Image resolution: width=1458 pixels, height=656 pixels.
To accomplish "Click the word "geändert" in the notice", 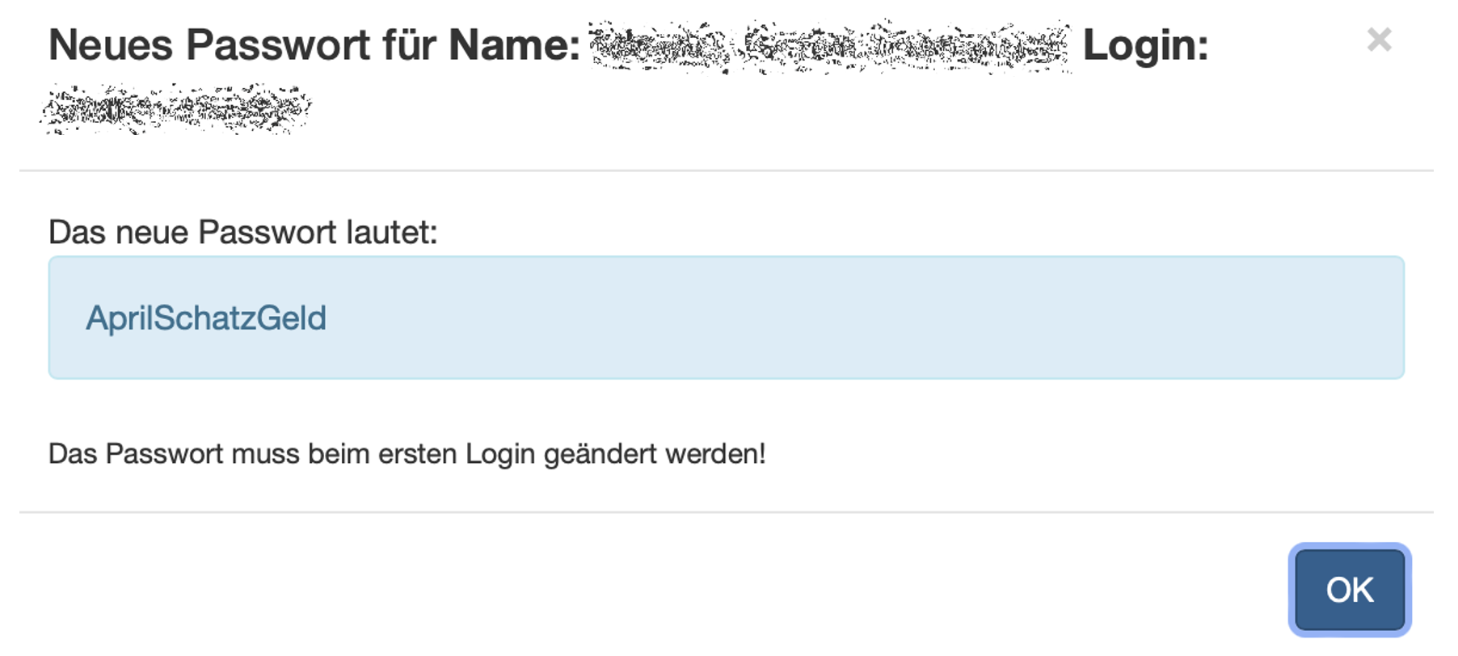I will pyautogui.click(x=600, y=455).
